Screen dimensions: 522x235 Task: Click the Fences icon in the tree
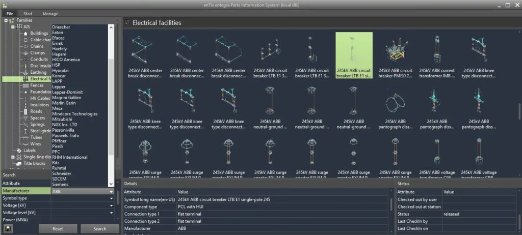point(25,85)
